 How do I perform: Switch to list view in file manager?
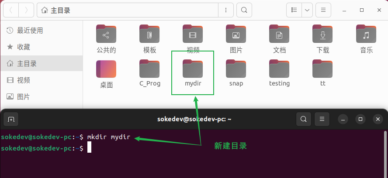[294, 10]
